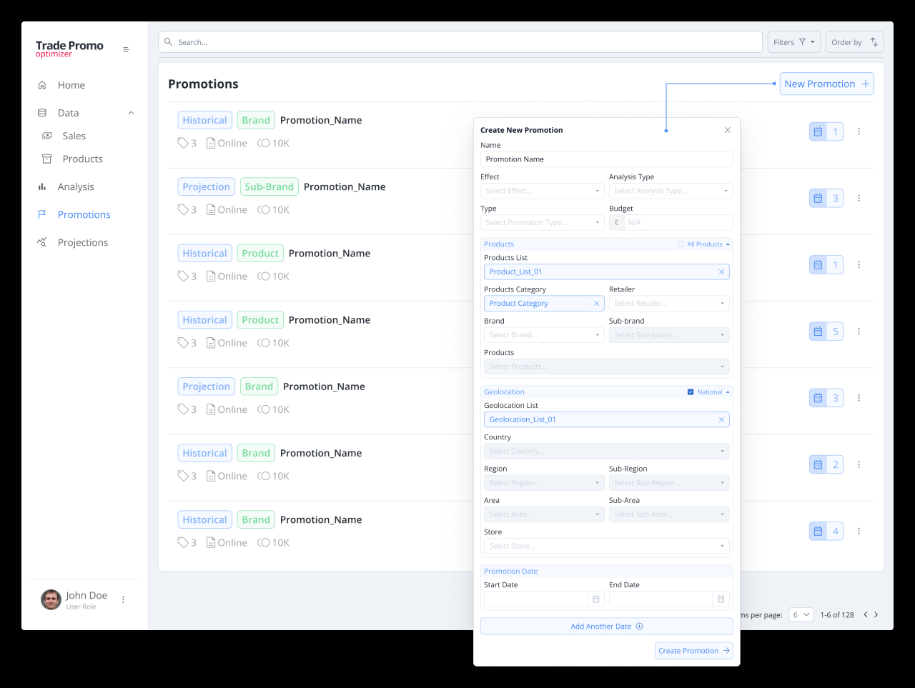Clear the Product_List_01 selection with the X
The image size is (915, 688).
(x=721, y=272)
